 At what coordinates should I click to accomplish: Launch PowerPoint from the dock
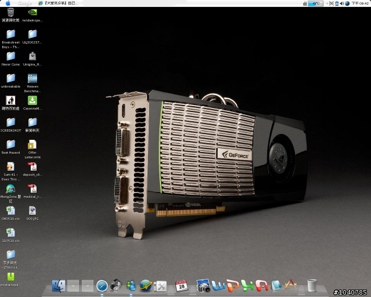click(x=233, y=285)
